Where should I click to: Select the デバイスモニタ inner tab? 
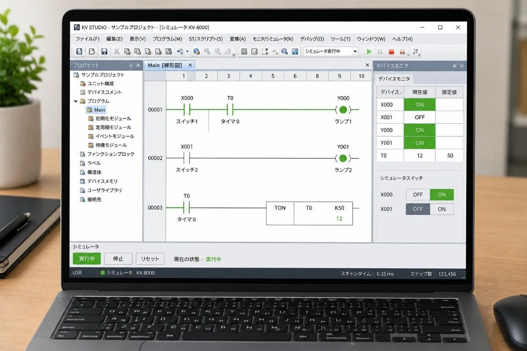click(394, 79)
